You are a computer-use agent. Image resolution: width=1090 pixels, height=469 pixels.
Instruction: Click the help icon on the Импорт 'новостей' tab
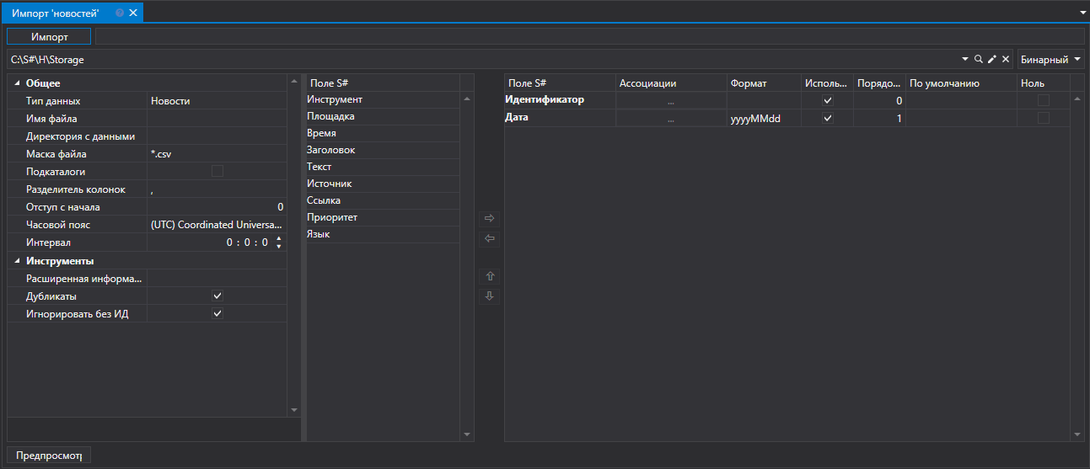click(x=120, y=13)
